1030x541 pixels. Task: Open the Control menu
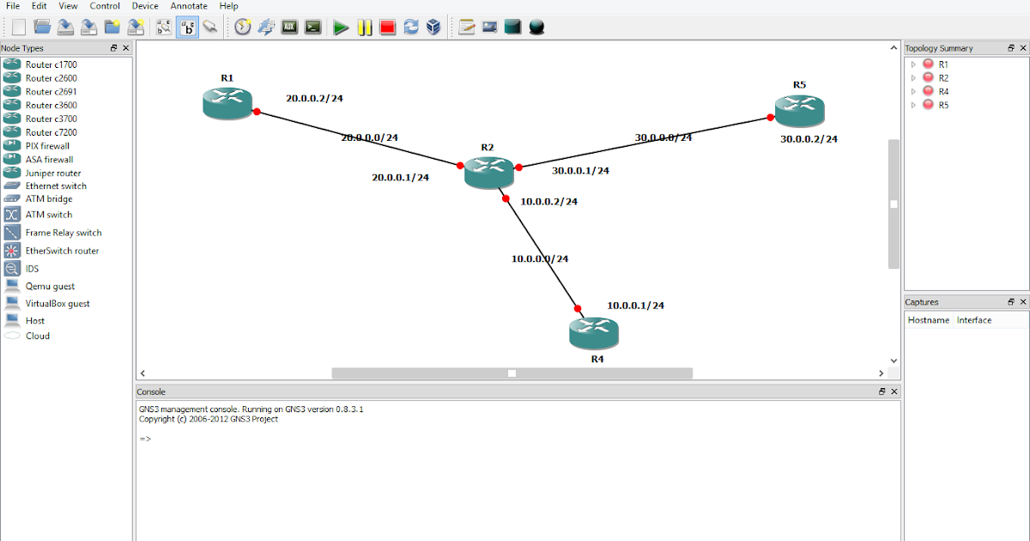[x=105, y=6]
